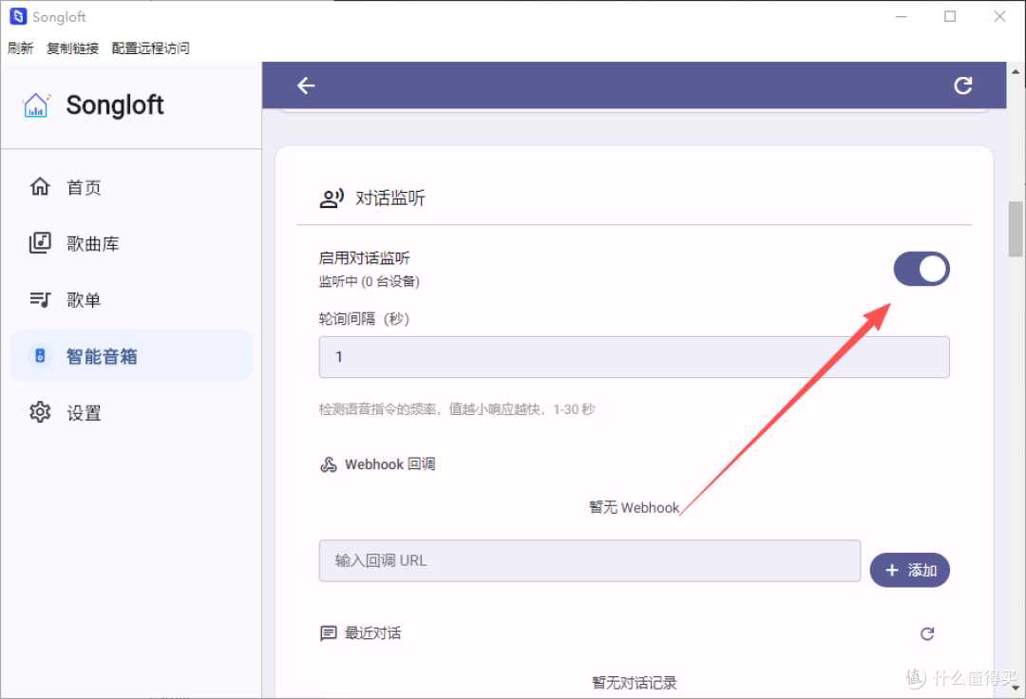The image size is (1026, 699).
Task: Click the Songloft title bar app icon
Action: 18,16
